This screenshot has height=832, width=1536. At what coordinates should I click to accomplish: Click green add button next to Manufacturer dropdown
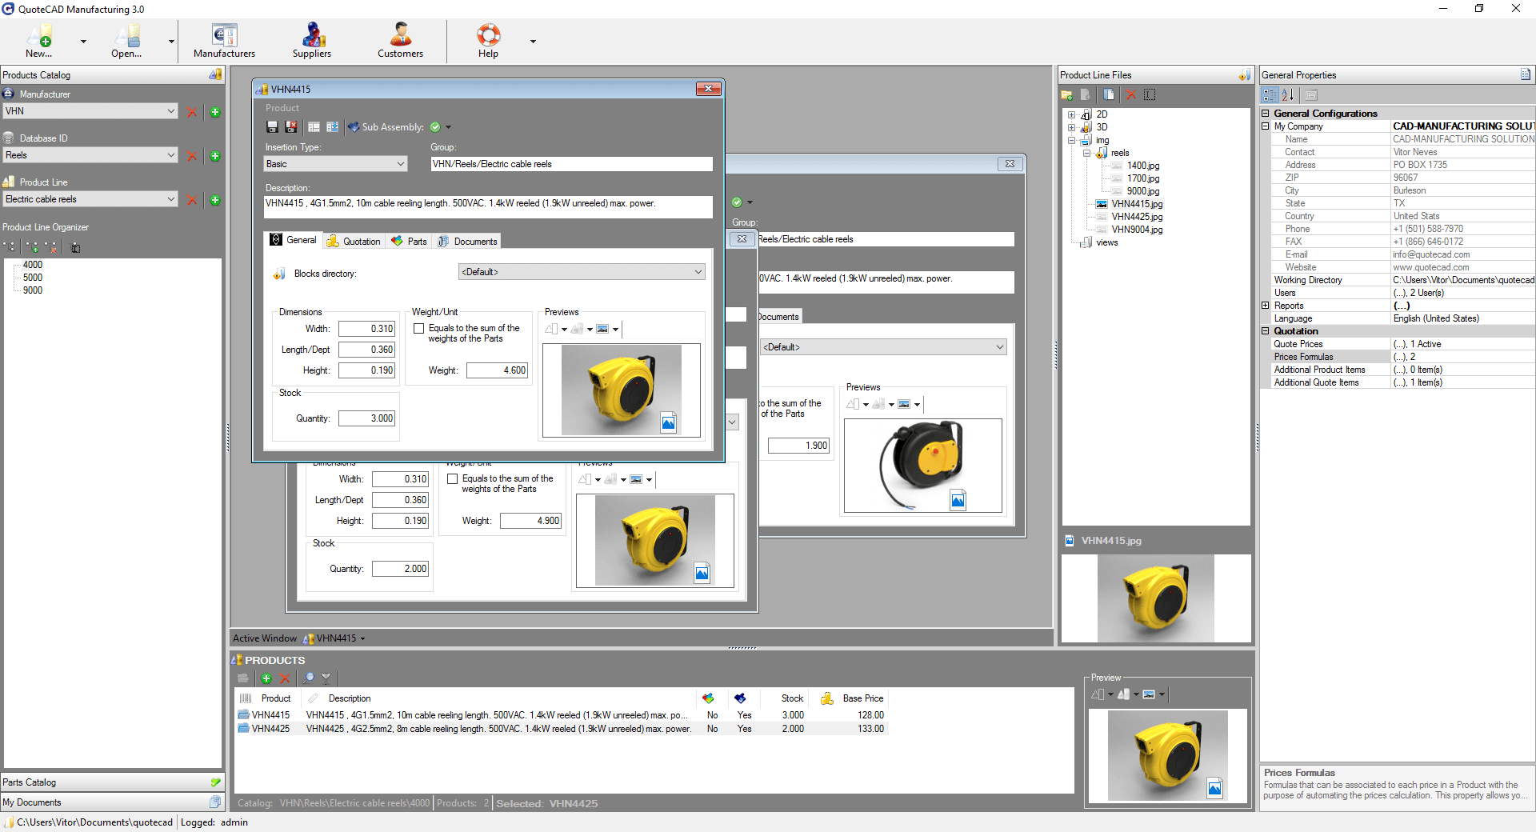point(215,112)
